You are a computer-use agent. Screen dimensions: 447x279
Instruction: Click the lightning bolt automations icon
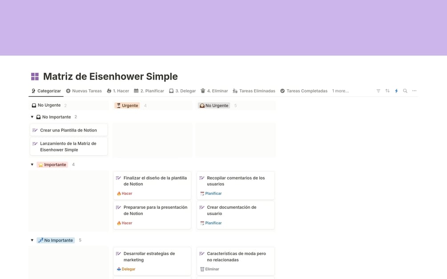[x=396, y=91]
